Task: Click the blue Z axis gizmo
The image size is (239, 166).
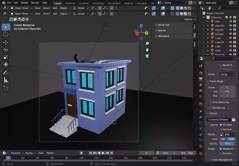Action: pos(141,26)
